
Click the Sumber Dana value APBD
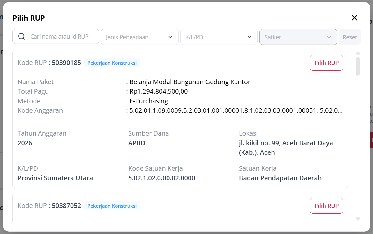tap(137, 143)
